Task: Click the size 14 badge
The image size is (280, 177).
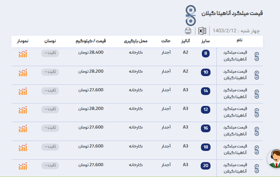Action: (206, 91)
